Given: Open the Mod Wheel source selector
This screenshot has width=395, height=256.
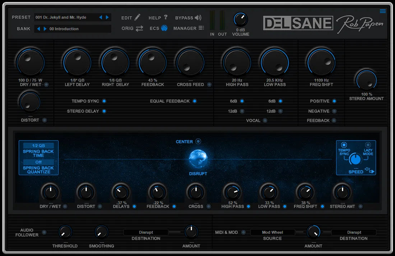Looking at the screenshot, I should [273, 232].
